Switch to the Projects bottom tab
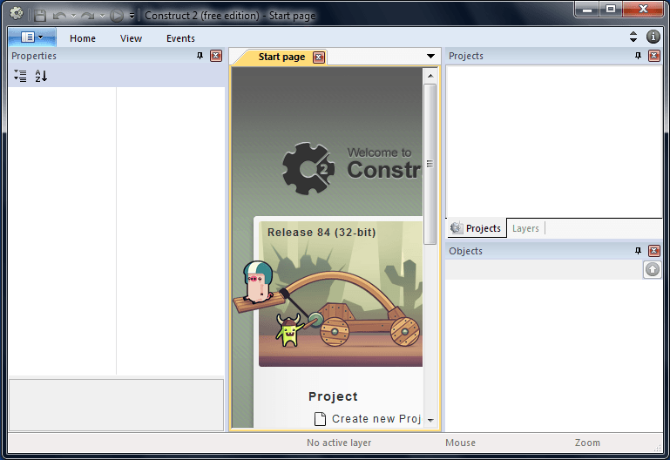This screenshot has height=460, width=670. 477,228
